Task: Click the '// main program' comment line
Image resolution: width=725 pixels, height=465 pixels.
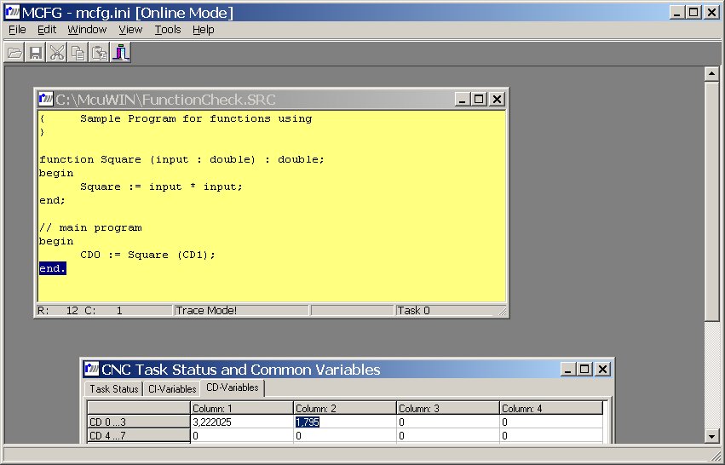Action: [90, 228]
